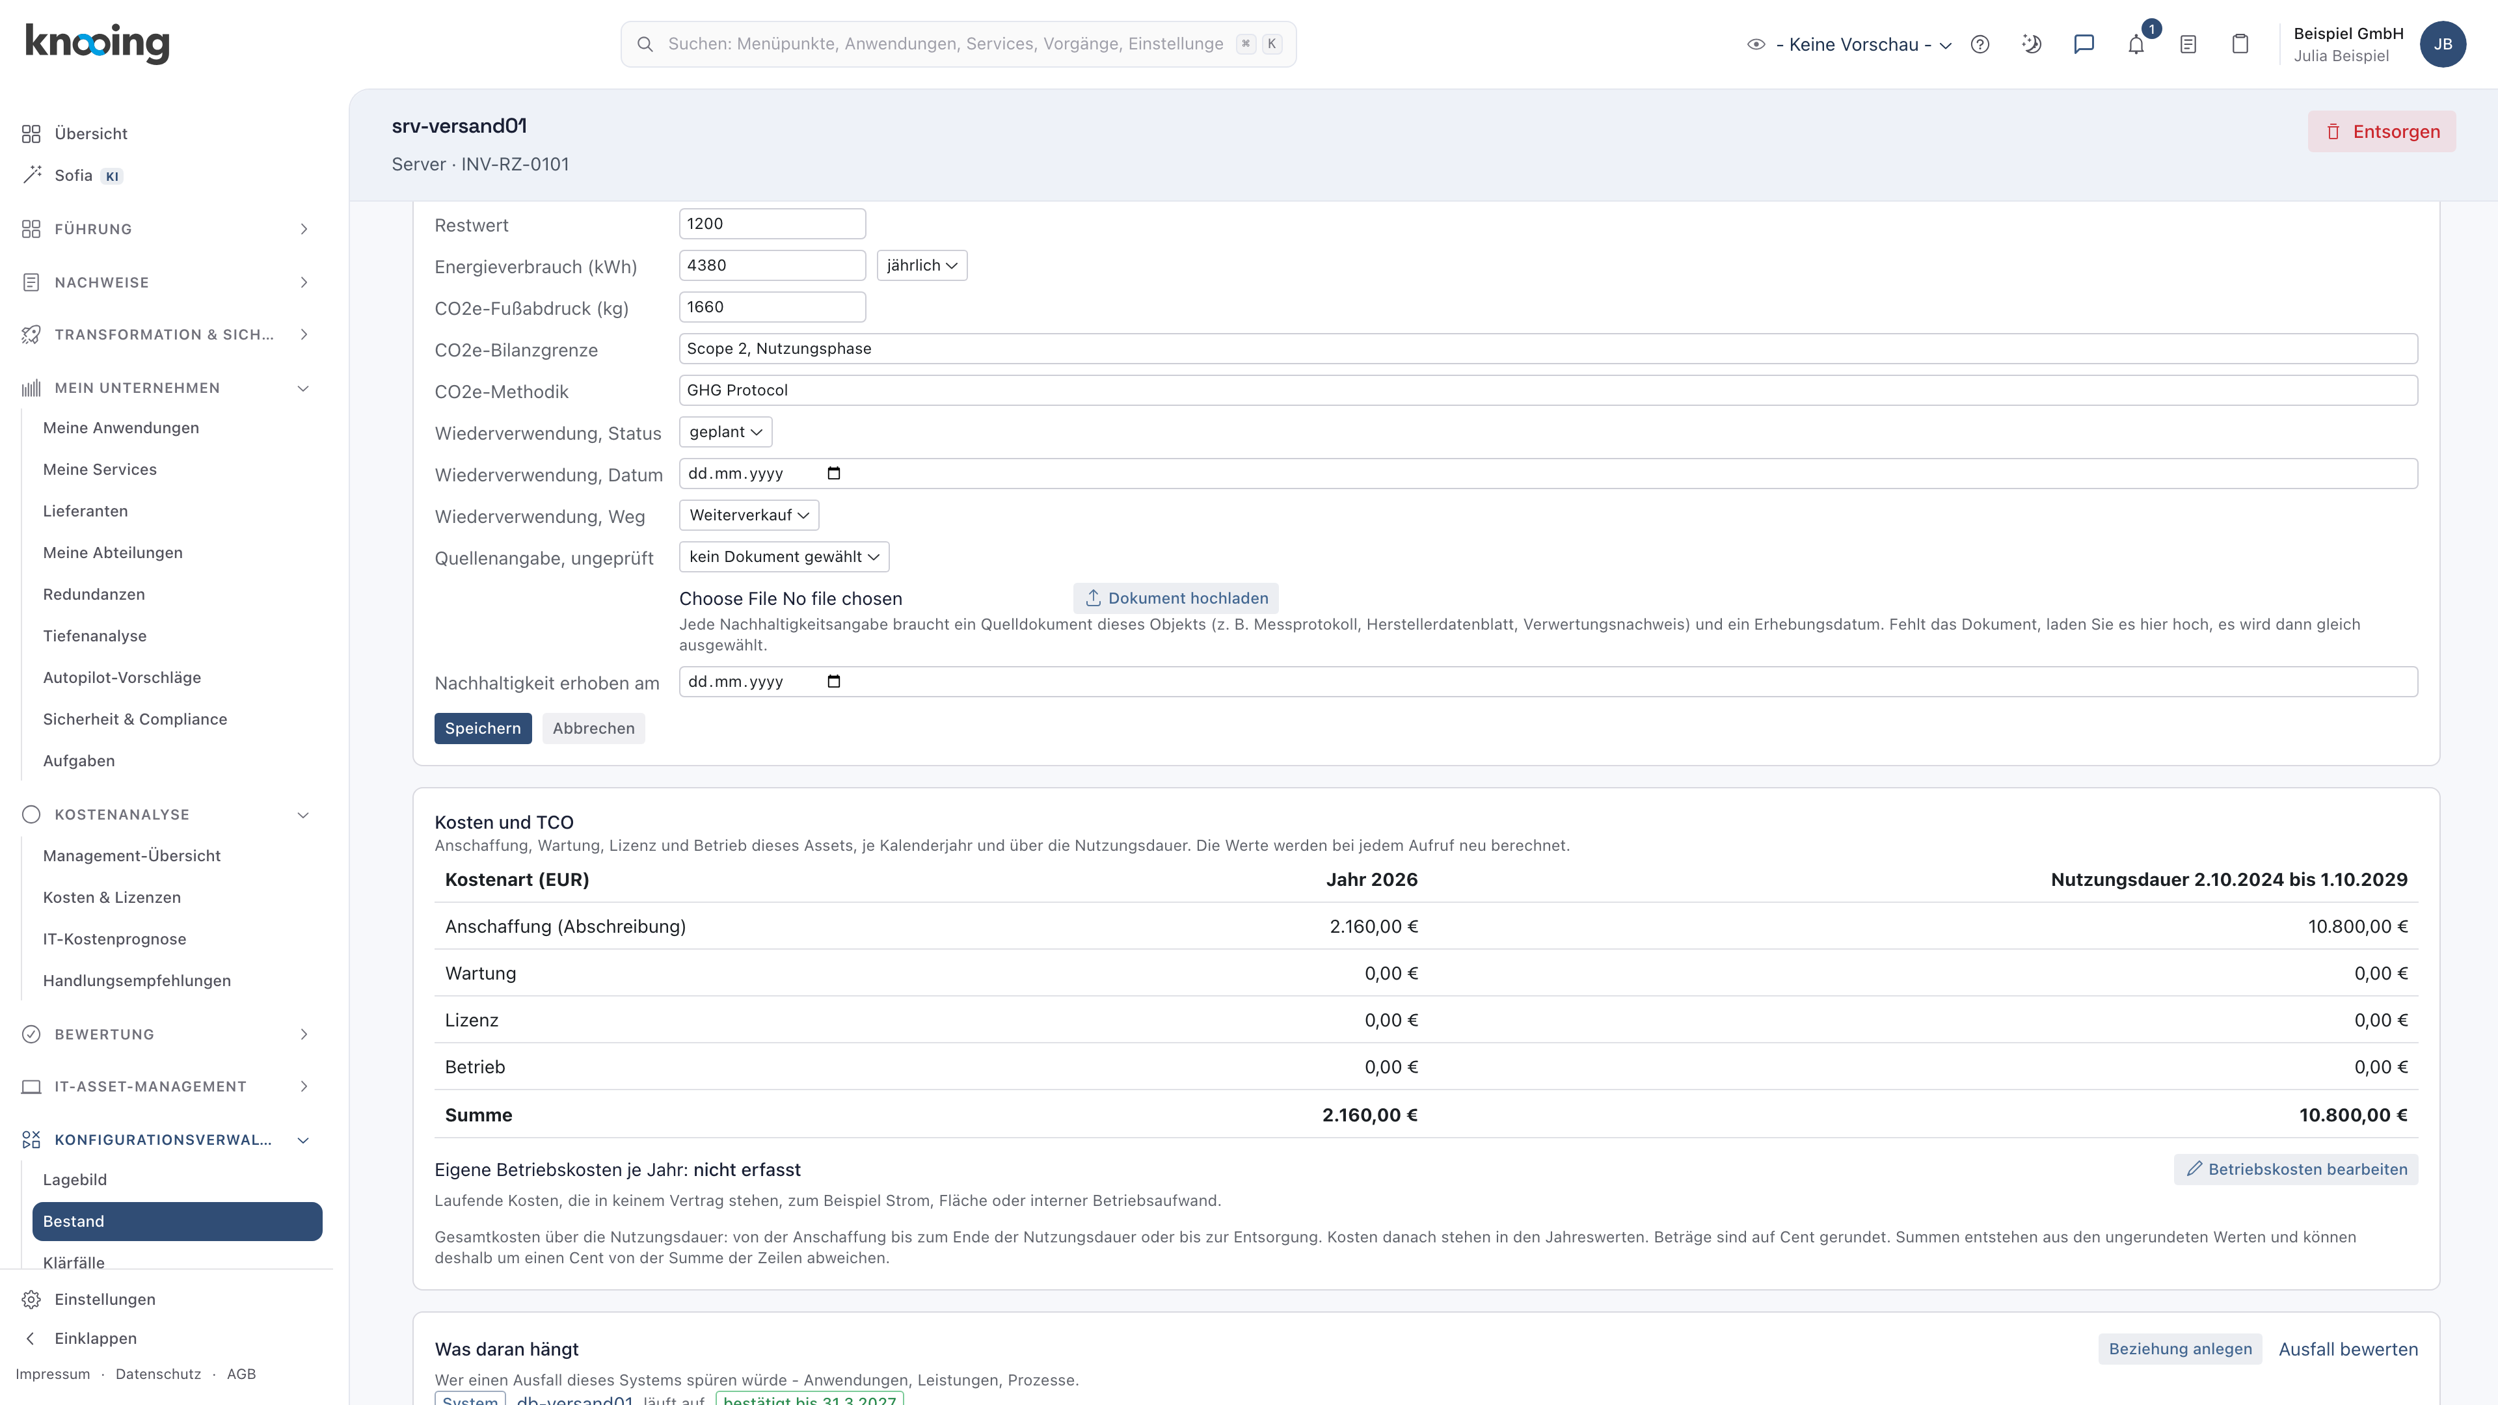Expand the IT-ASSET-MANAGEMENT section
2498x1405 pixels.
coord(167,1087)
